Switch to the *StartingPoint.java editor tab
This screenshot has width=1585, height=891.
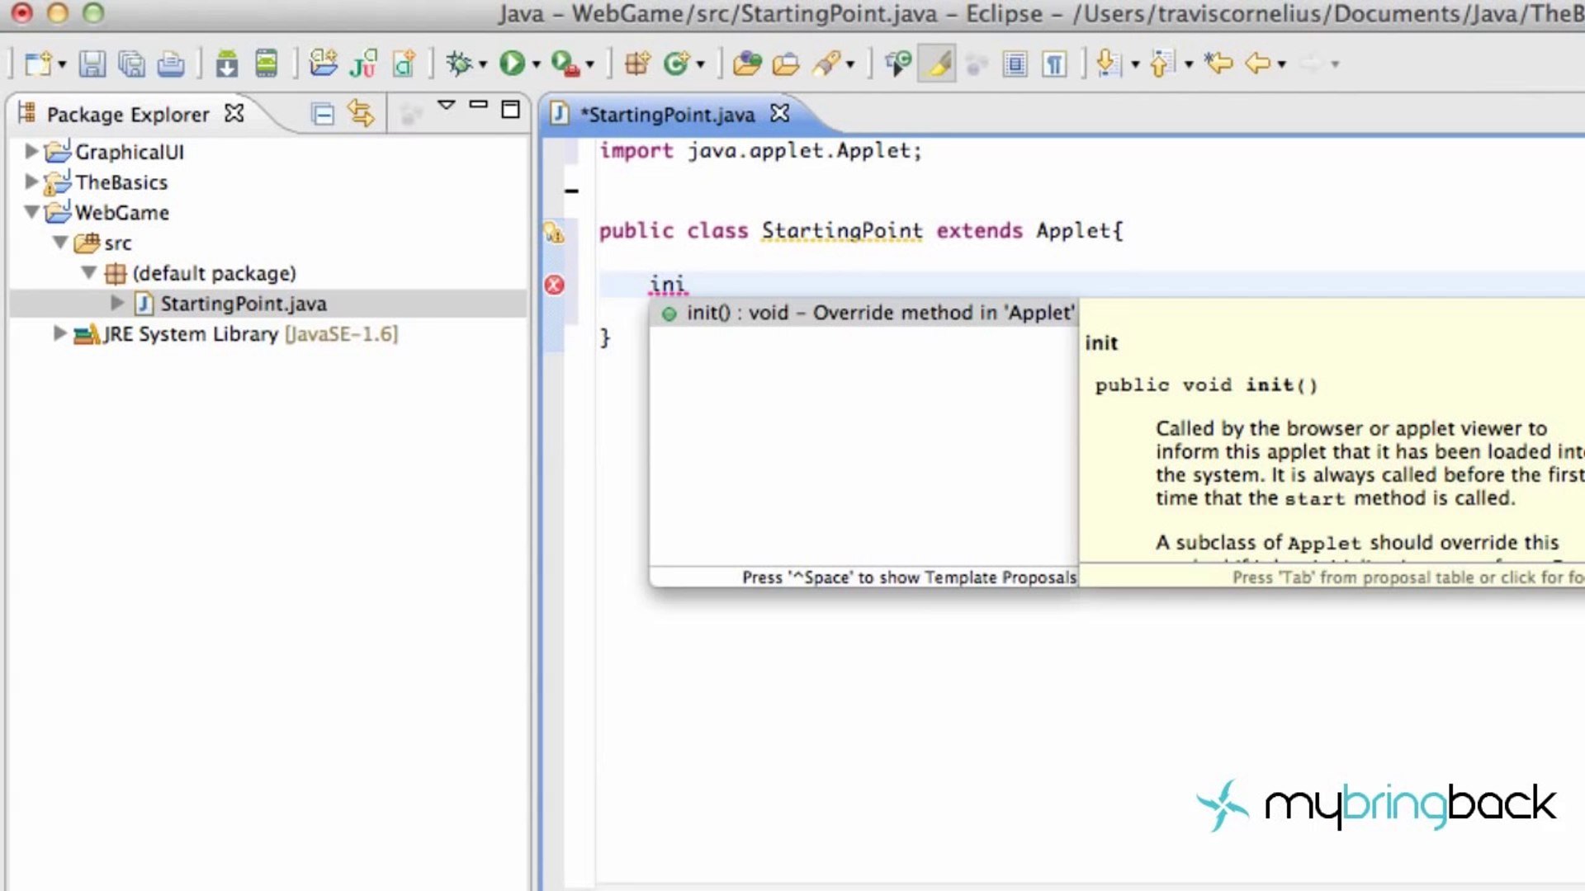pyautogui.click(x=667, y=114)
